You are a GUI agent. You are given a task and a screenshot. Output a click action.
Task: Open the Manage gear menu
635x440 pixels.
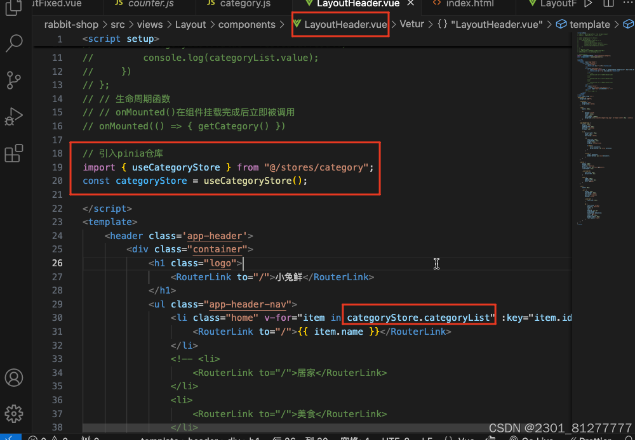[x=14, y=413]
